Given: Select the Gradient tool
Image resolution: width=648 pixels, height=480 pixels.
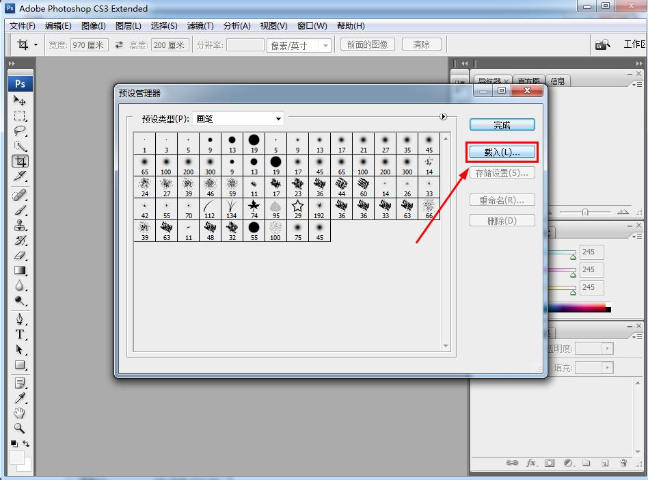Looking at the screenshot, I should click(x=20, y=270).
